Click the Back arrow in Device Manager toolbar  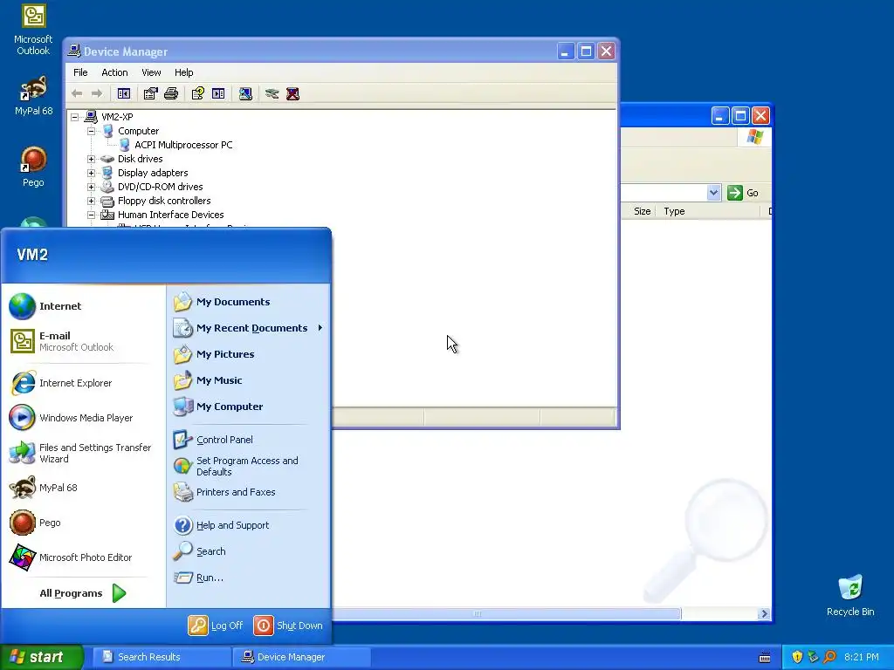tap(77, 93)
